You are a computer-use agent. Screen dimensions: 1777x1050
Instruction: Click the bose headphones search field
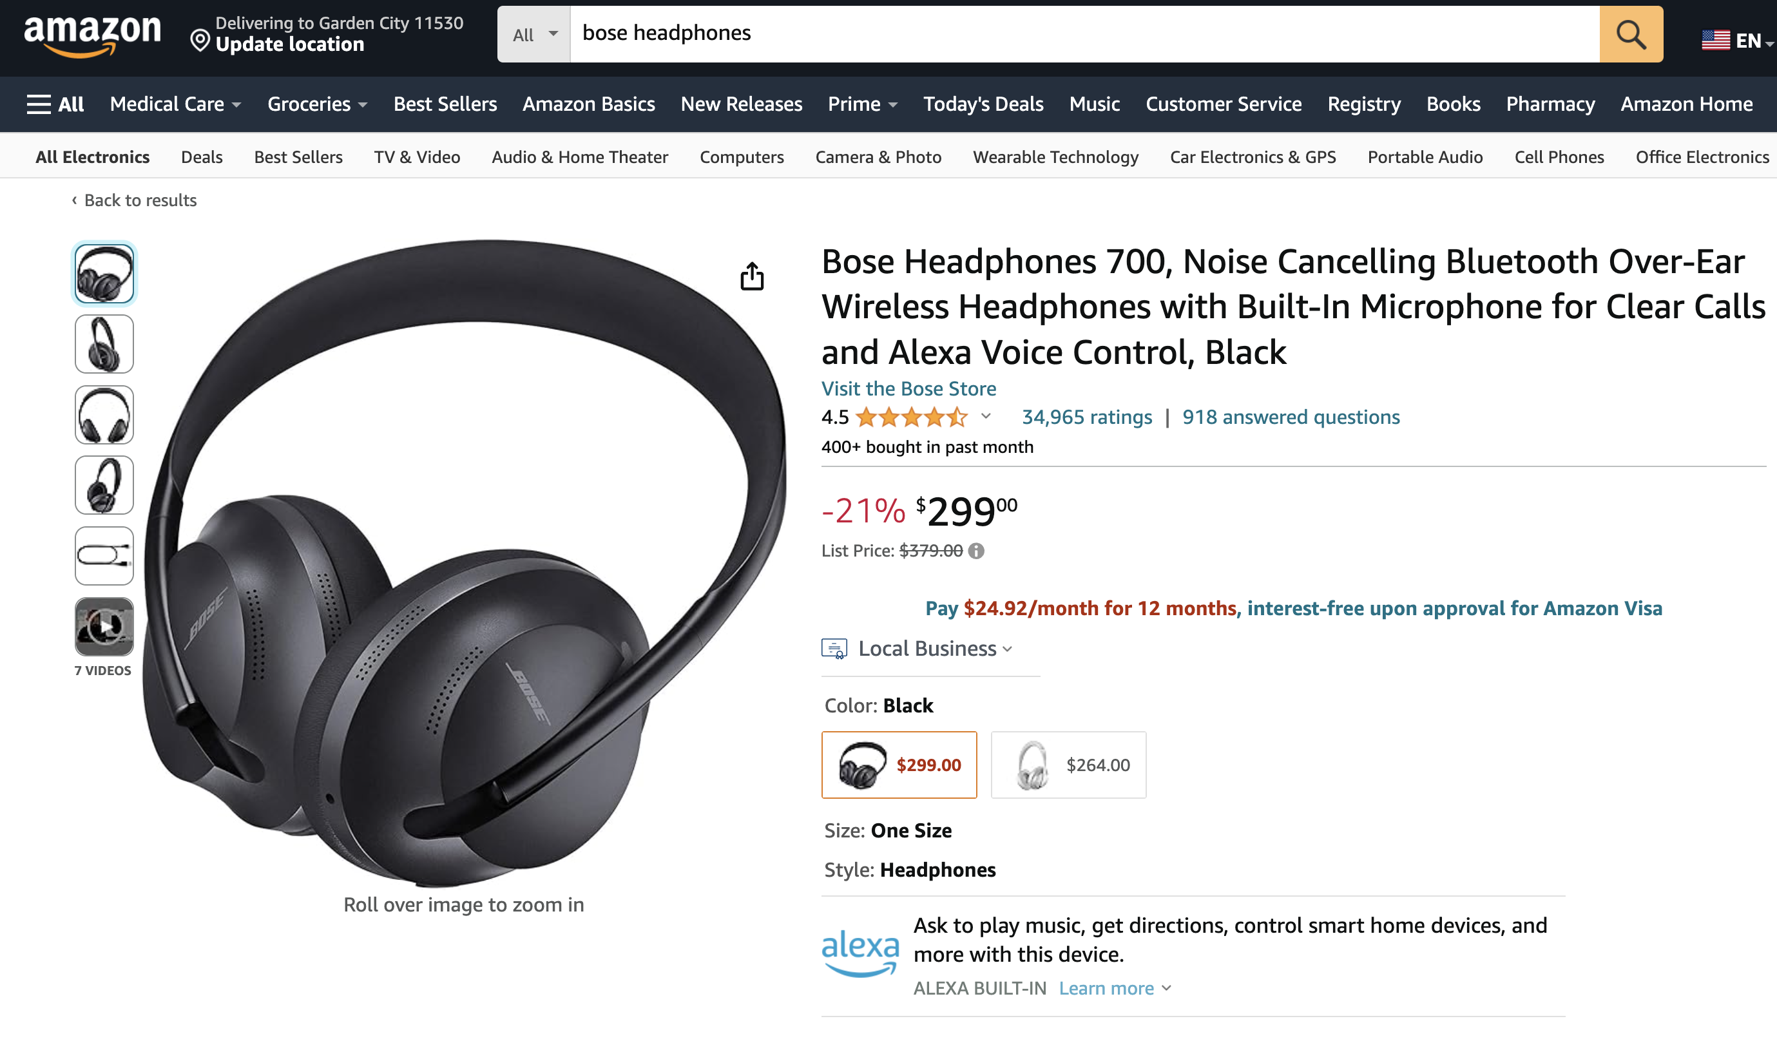click(1083, 33)
